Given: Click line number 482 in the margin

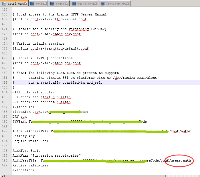Looking at the screenshot, I should (5, 82).
